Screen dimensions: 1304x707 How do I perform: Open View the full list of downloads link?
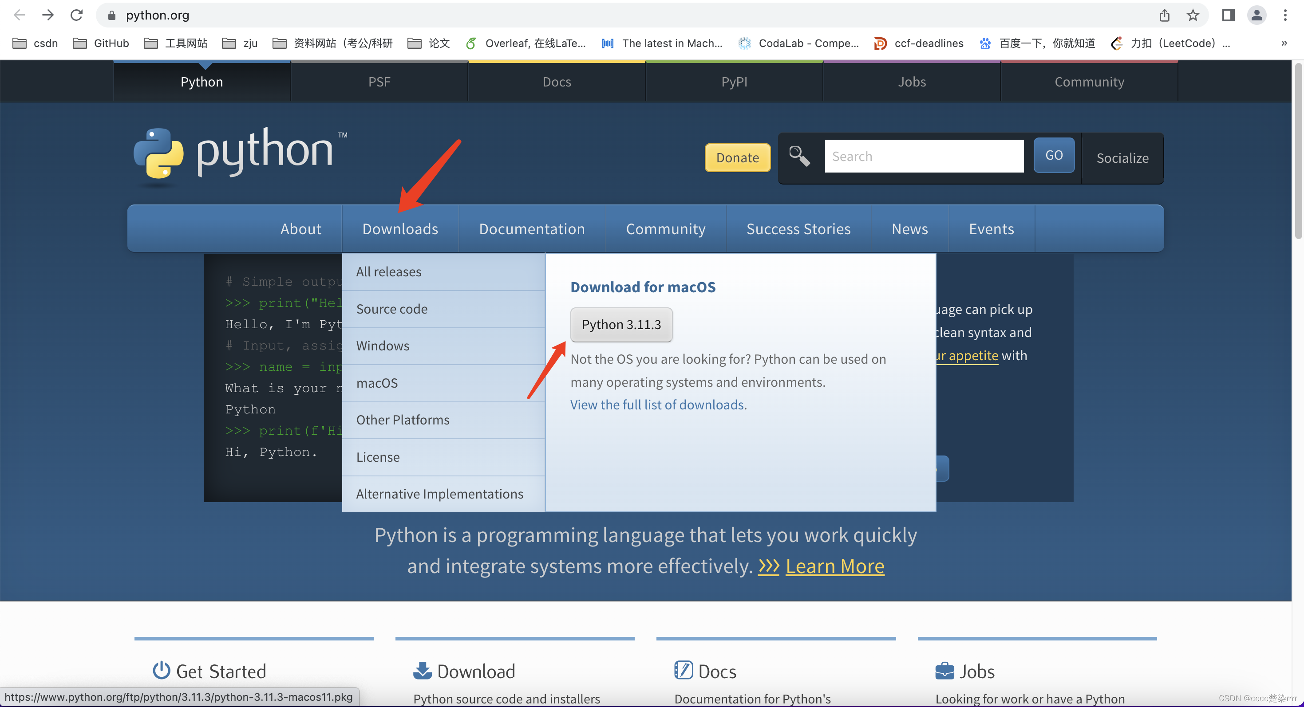click(658, 405)
